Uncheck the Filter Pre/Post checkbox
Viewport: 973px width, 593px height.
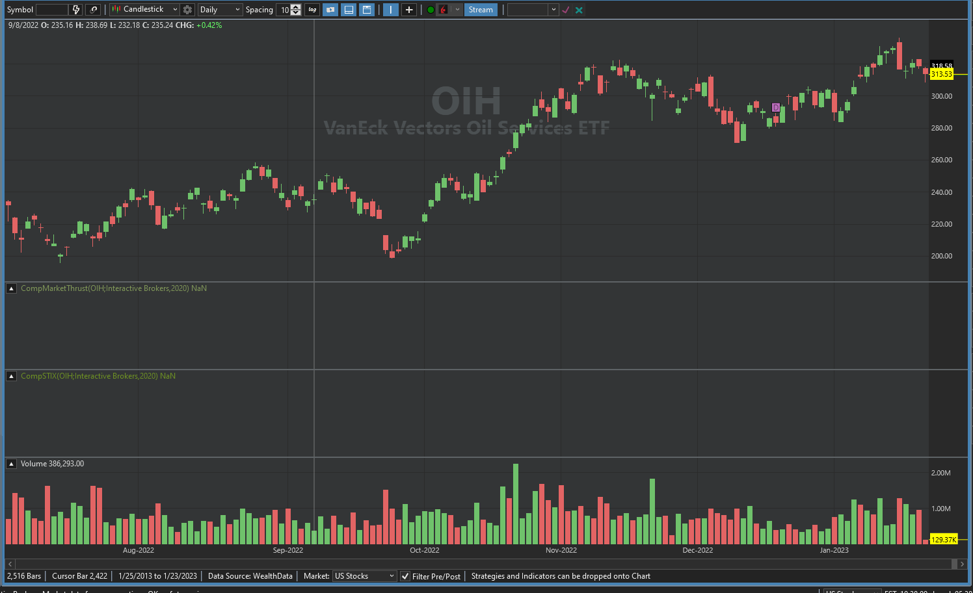click(405, 576)
